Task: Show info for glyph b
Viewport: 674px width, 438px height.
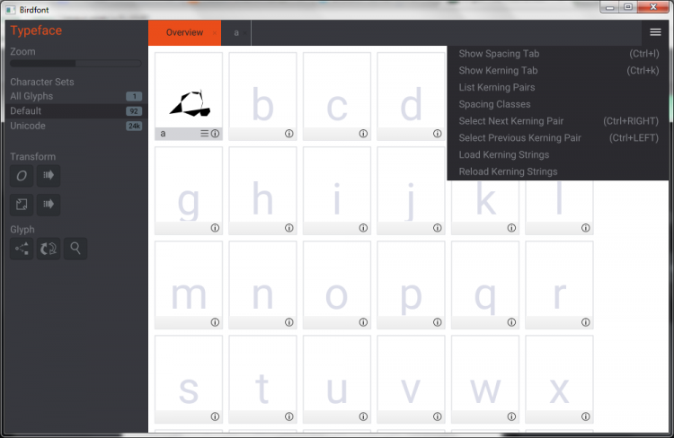Action: (x=288, y=134)
